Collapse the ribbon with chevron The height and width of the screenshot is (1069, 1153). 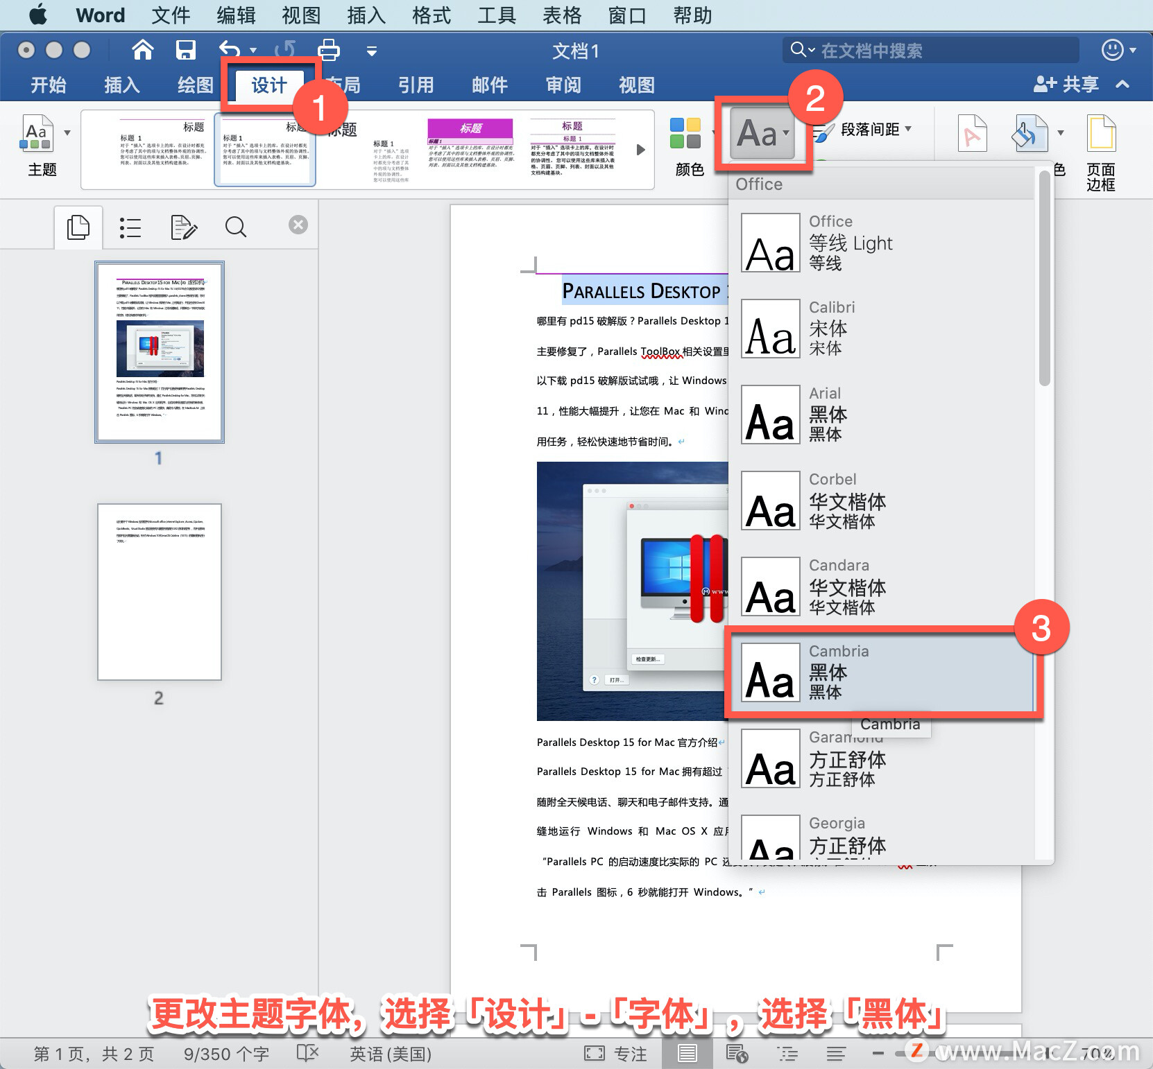tap(1122, 85)
